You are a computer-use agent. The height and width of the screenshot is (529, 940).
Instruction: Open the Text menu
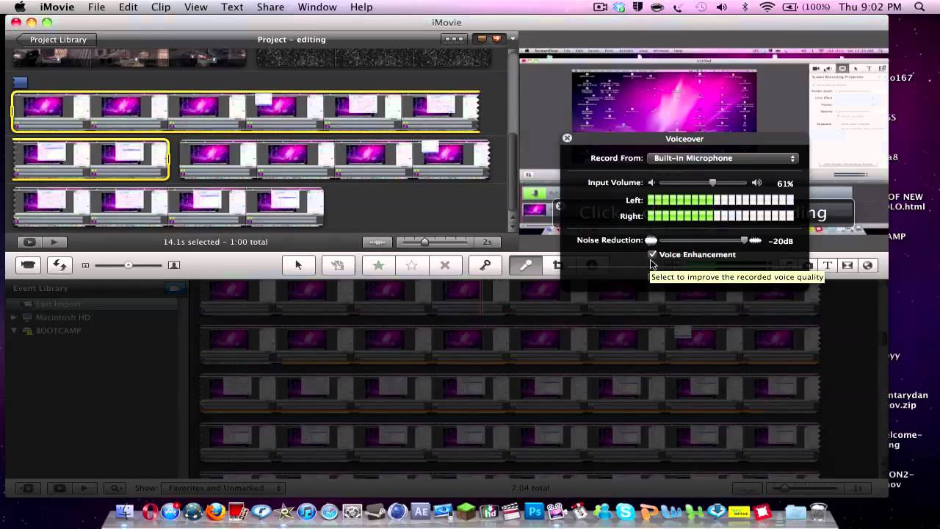232,7
